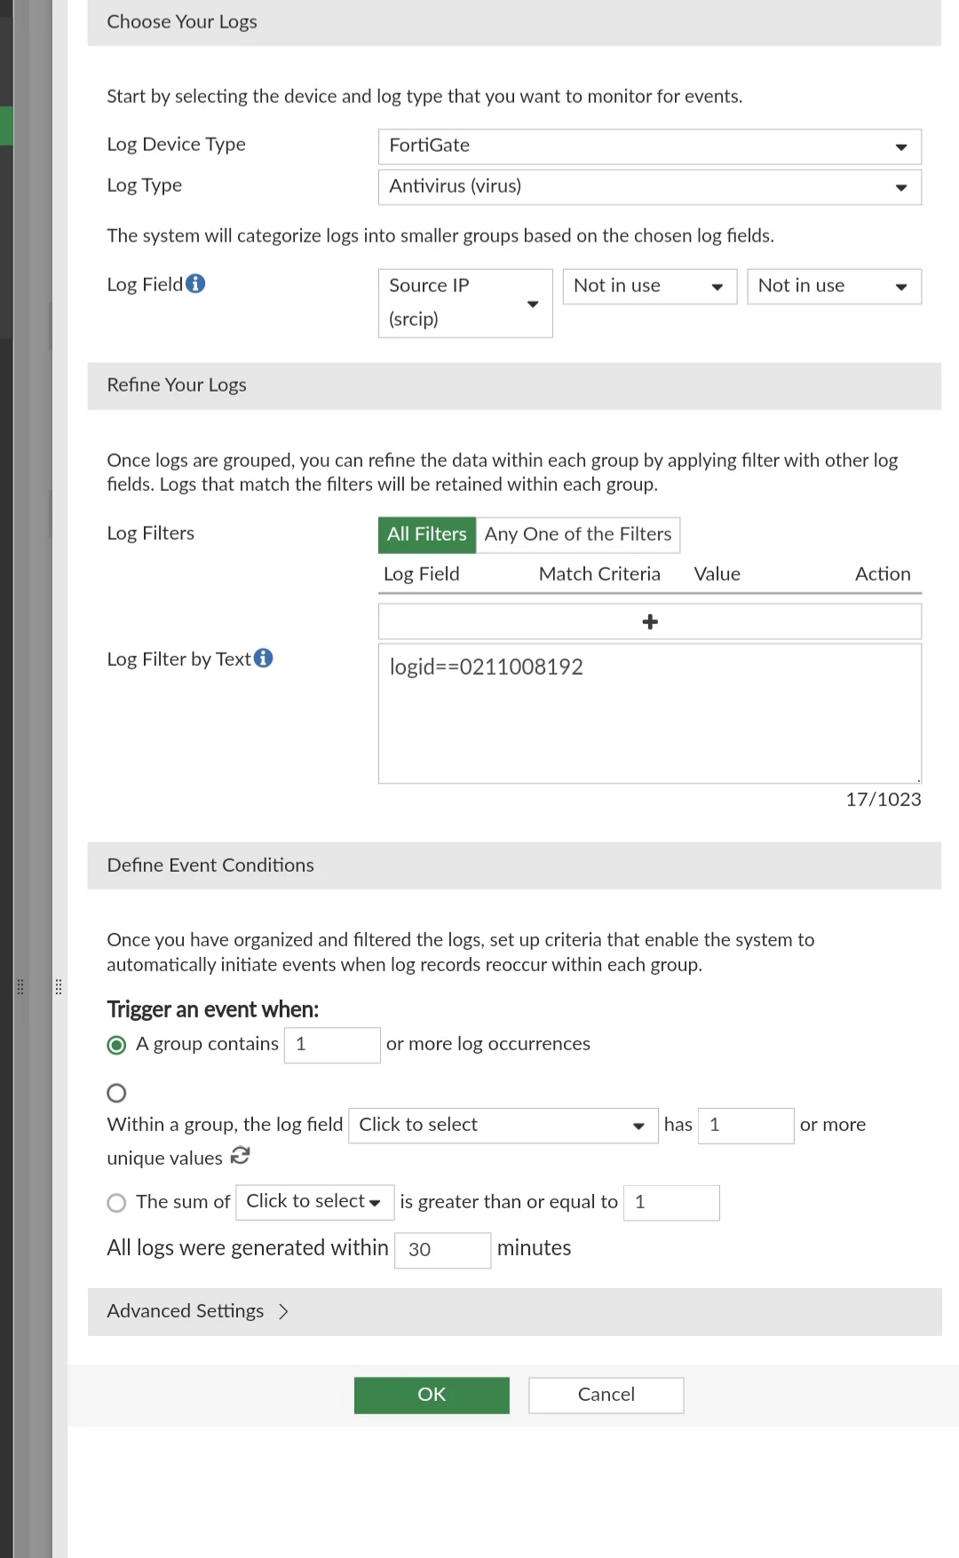
Task: Open the 'Click to select' dropdown after 'The sum of'
Action: click(314, 1202)
